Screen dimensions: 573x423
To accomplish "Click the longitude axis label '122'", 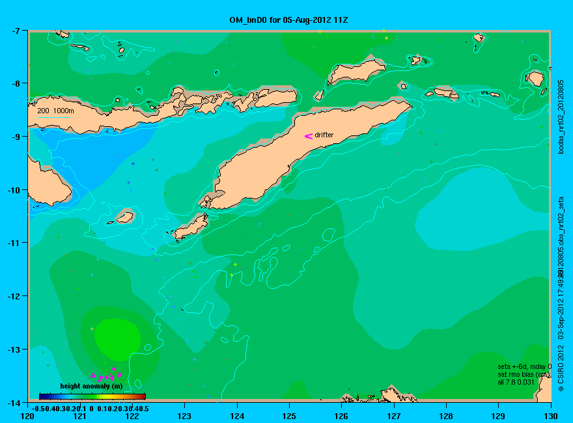I will point(132,416).
